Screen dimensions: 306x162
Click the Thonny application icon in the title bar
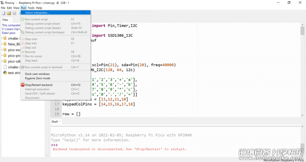pos(2,3)
